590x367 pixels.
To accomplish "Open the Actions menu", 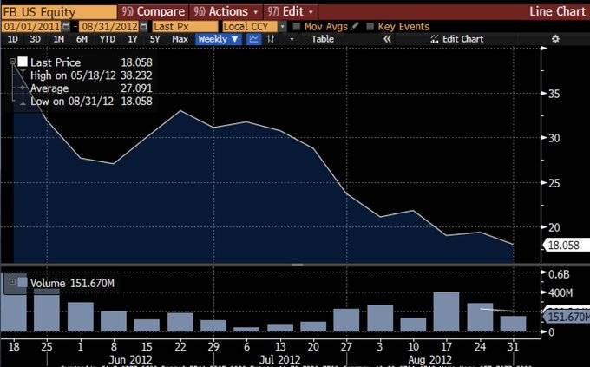I will [x=226, y=11].
